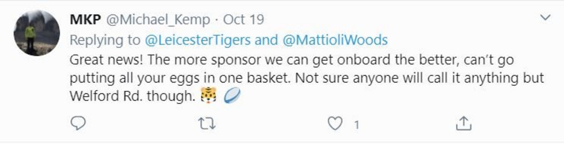Go to the @MattioliWoods mention
564x144 pixels.
334,40
